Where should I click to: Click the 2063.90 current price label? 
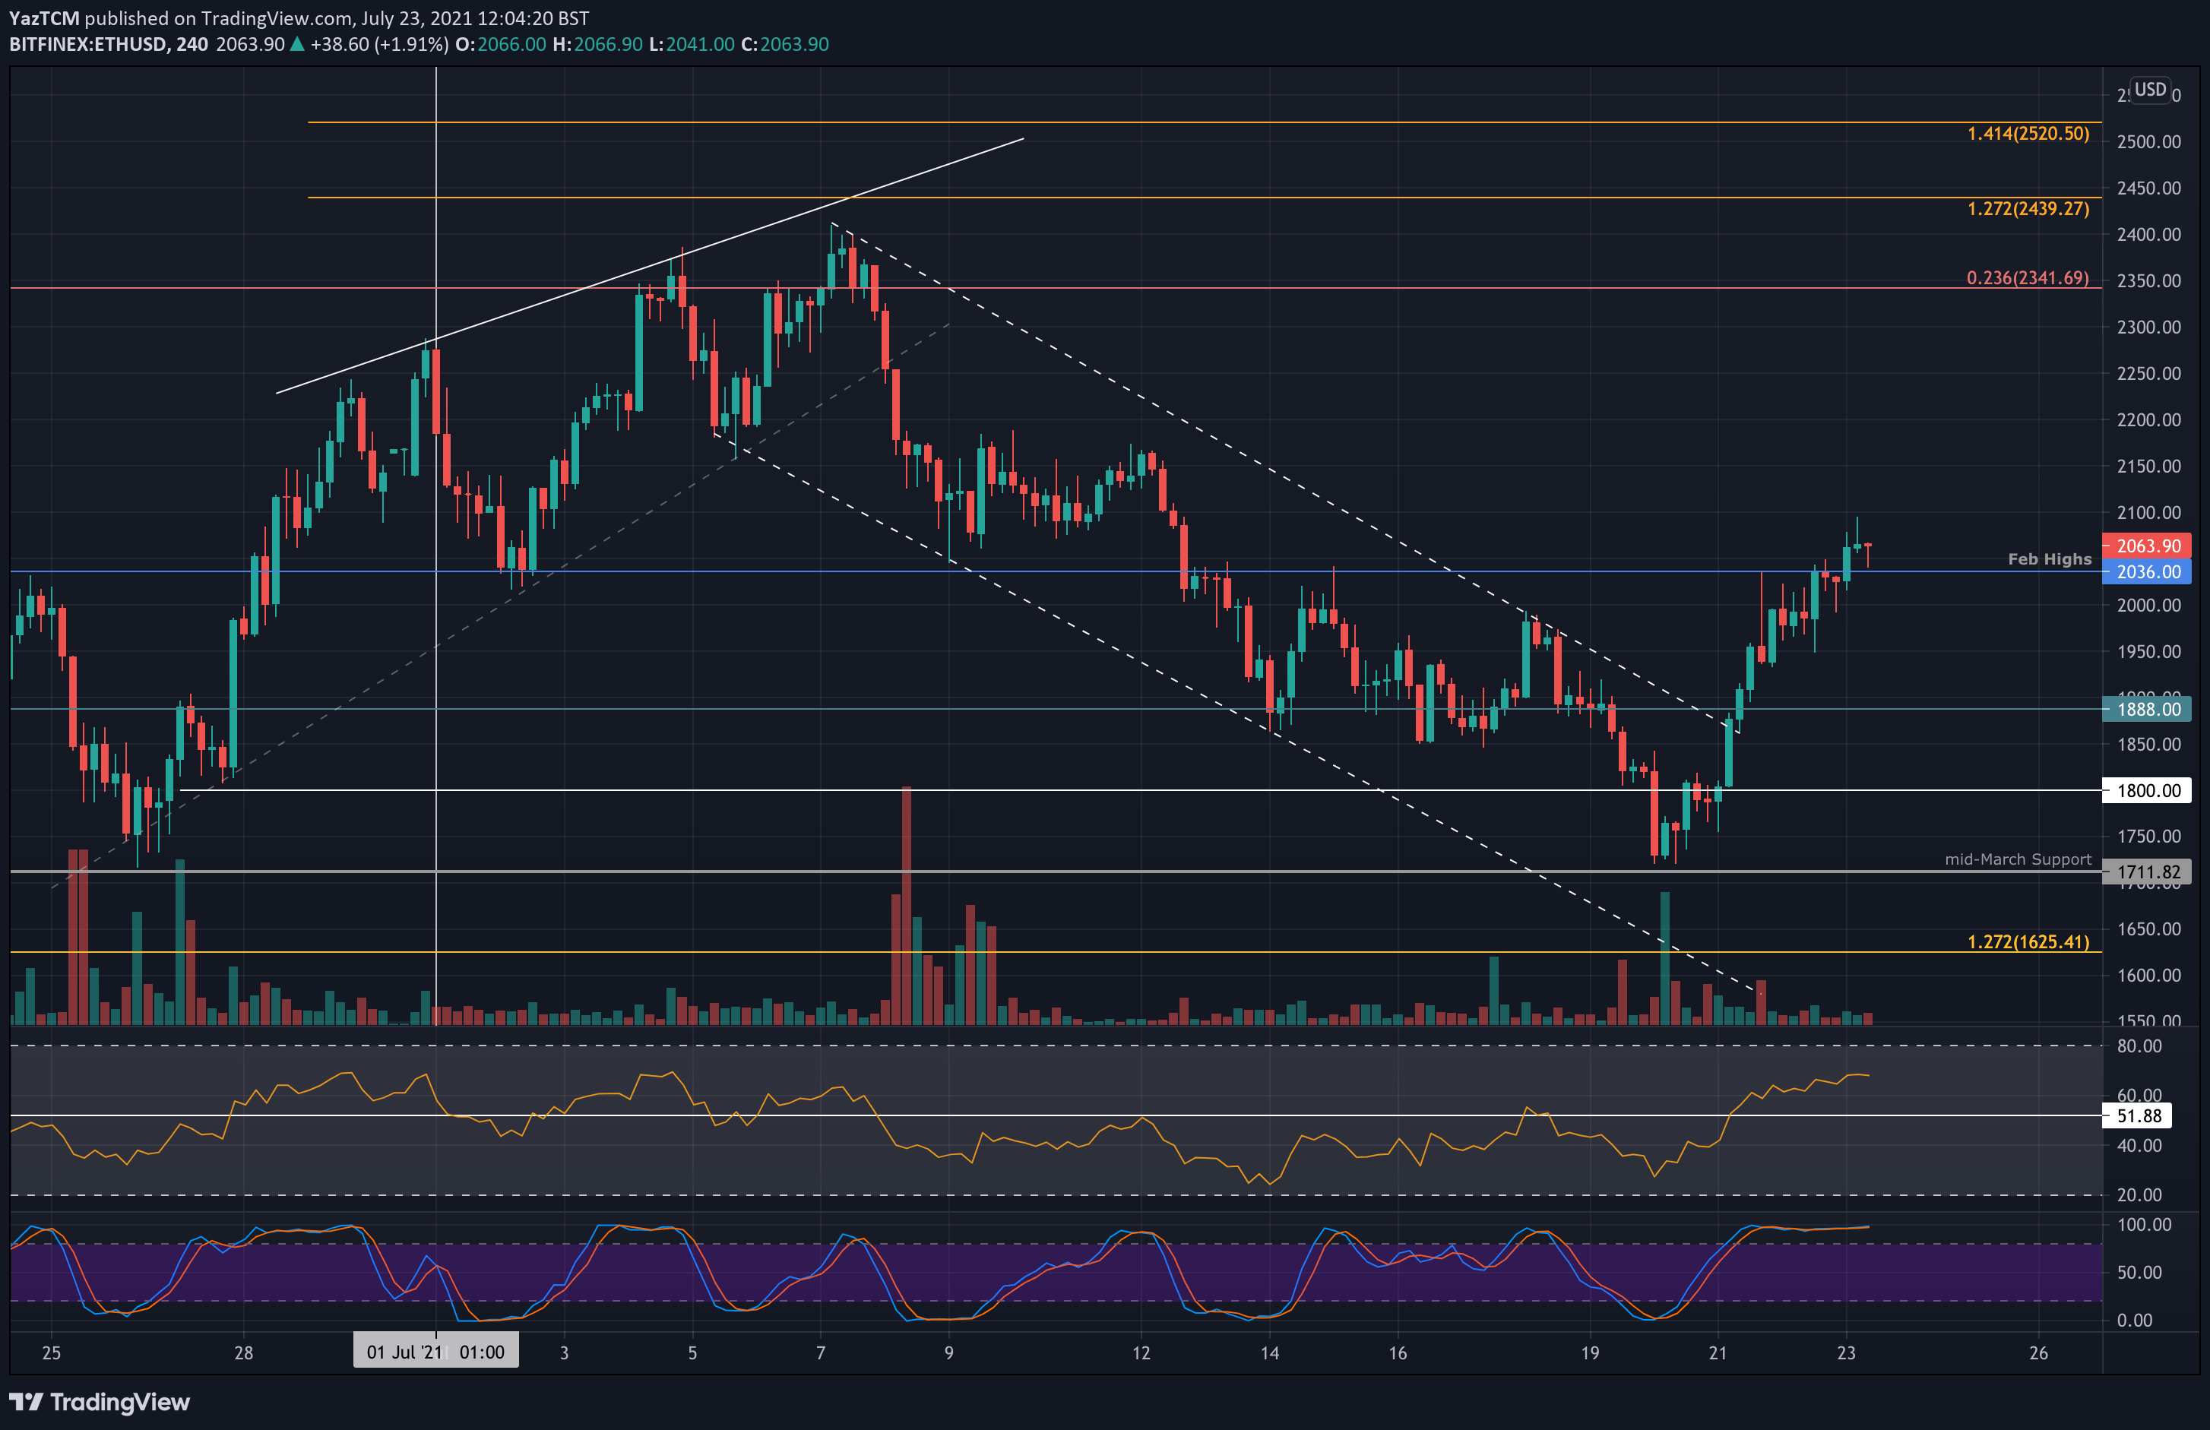pos(2147,546)
